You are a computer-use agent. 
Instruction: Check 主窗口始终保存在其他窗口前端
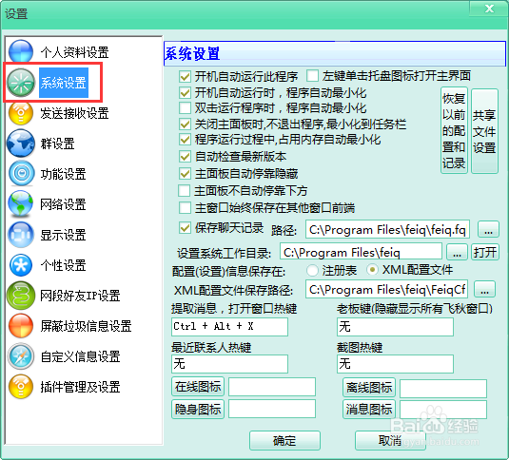click(x=185, y=208)
